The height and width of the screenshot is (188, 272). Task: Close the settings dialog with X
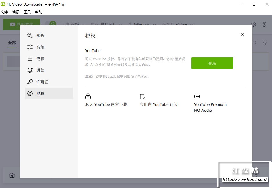[x=242, y=34]
